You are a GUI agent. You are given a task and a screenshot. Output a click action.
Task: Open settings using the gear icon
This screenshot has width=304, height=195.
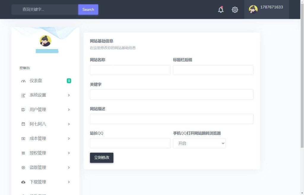tap(235, 9)
